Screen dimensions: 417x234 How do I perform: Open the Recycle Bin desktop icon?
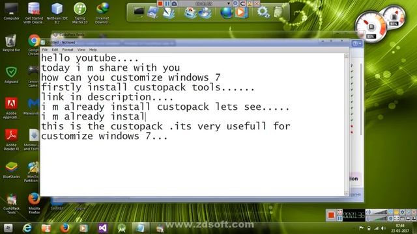click(x=11, y=43)
